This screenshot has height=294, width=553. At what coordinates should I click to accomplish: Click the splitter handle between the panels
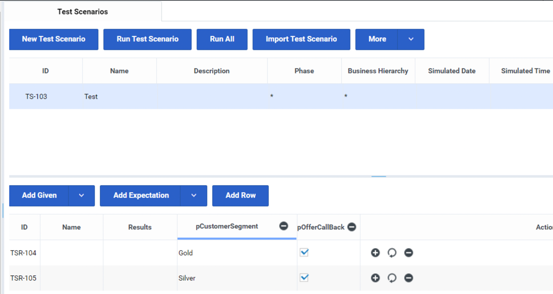coord(379,177)
